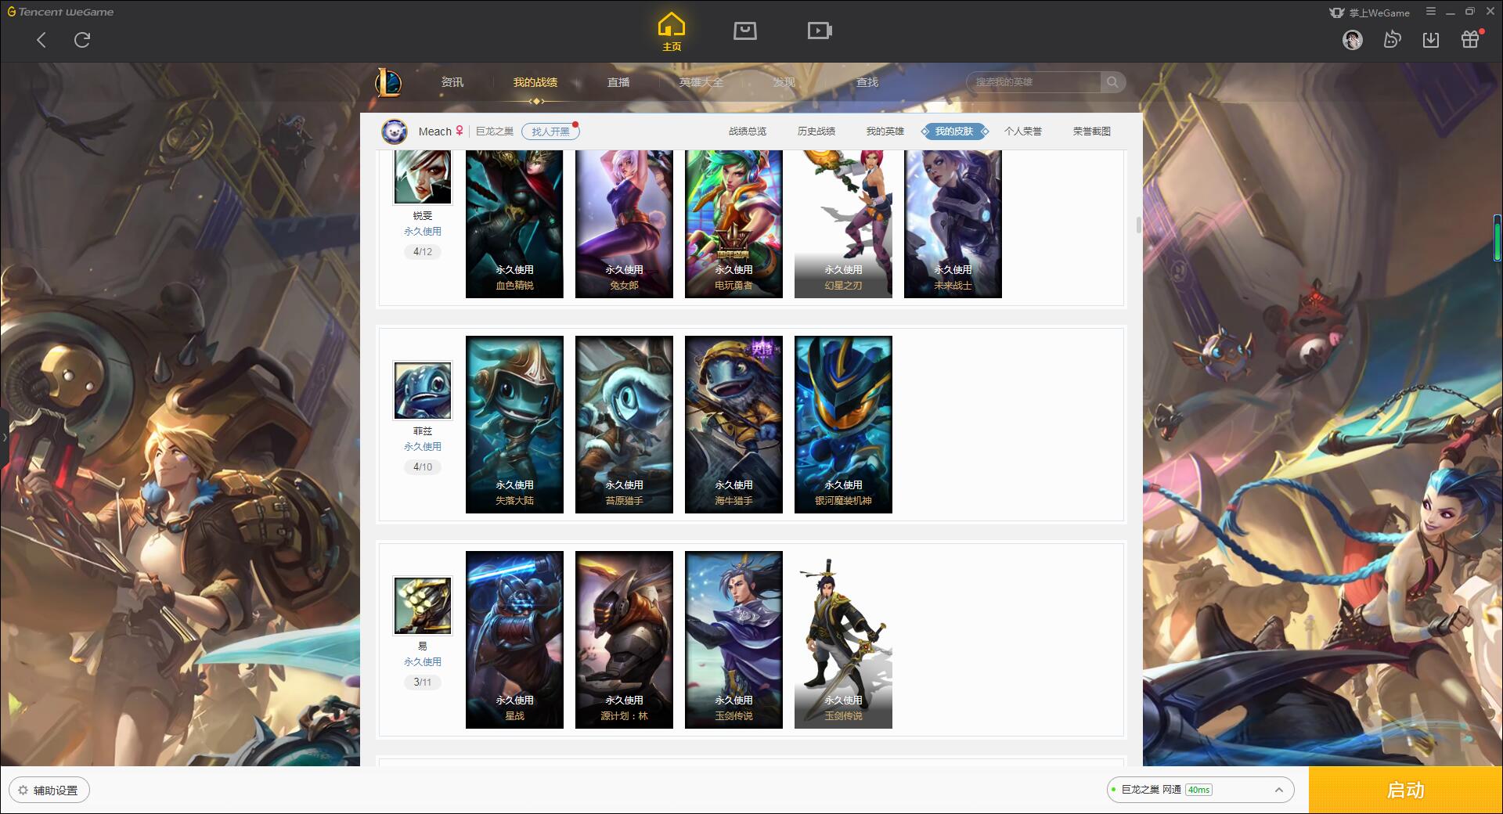This screenshot has width=1503, height=814.
Task: Click the 3/11 skin count badge
Action: pos(423,683)
